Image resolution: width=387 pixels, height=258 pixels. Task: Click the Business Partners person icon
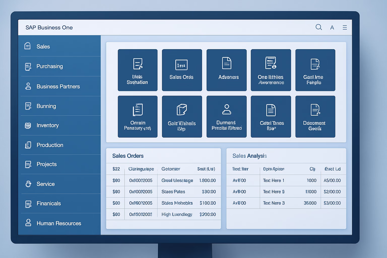28,86
